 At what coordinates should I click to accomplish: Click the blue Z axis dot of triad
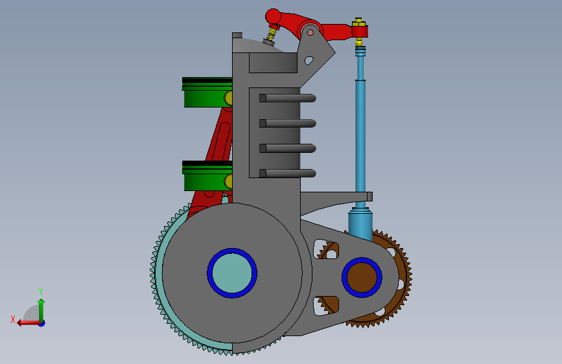tap(42, 323)
